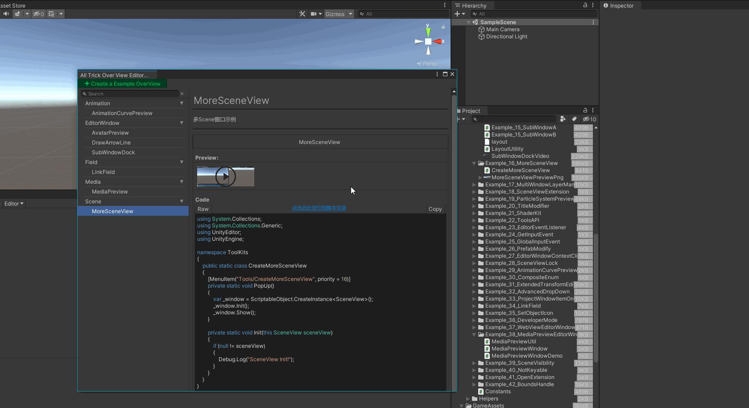
Task: Click the plus icon in Hierarchy
Action: point(457,14)
